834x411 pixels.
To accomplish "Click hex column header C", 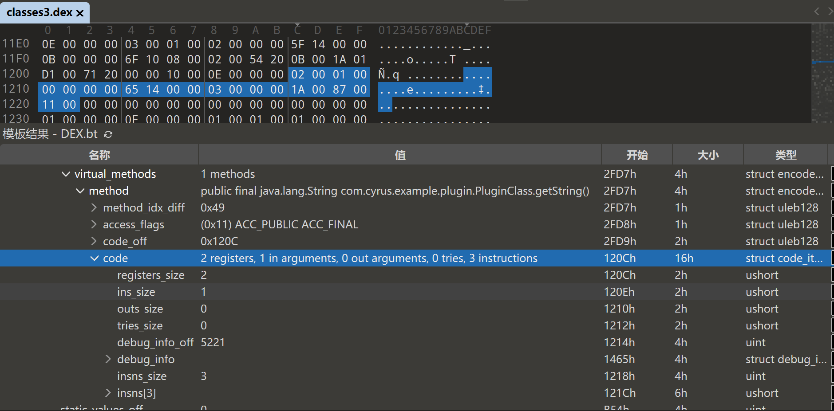I will pos(297,30).
